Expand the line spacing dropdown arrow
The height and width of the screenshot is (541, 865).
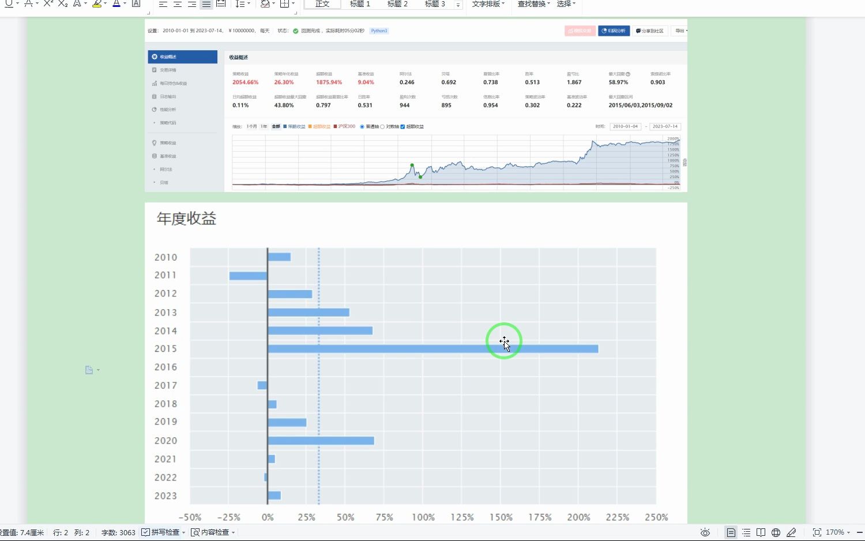[x=249, y=3]
